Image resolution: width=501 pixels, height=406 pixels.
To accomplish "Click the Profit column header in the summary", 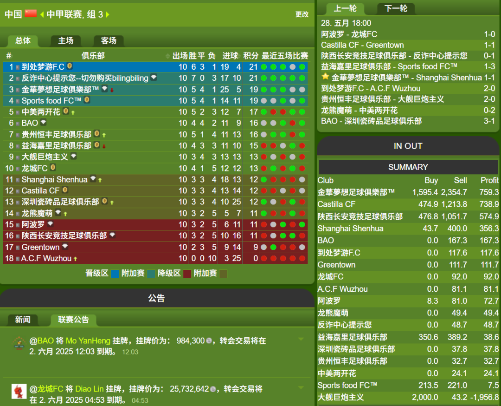I will click(489, 180).
